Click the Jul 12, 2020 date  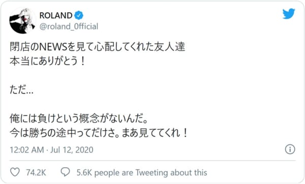click(x=72, y=150)
